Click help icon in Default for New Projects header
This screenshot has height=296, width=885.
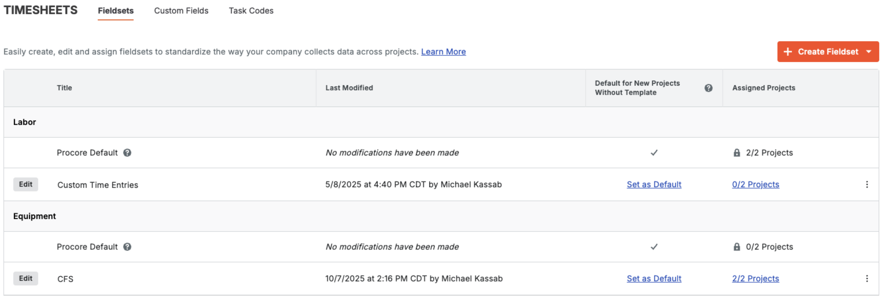tap(708, 88)
